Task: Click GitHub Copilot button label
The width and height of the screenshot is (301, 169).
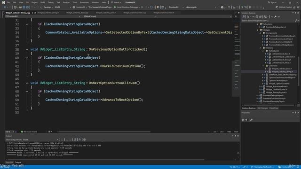Action: click(285, 8)
